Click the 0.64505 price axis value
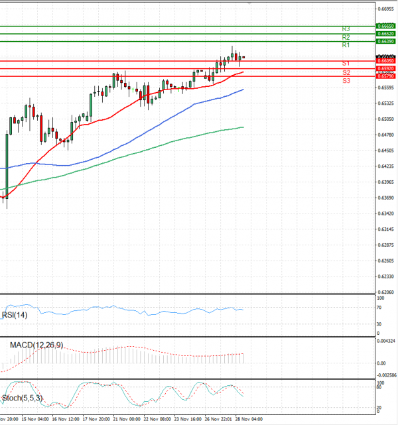This screenshot has width=398, height=425. (x=385, y=151)
